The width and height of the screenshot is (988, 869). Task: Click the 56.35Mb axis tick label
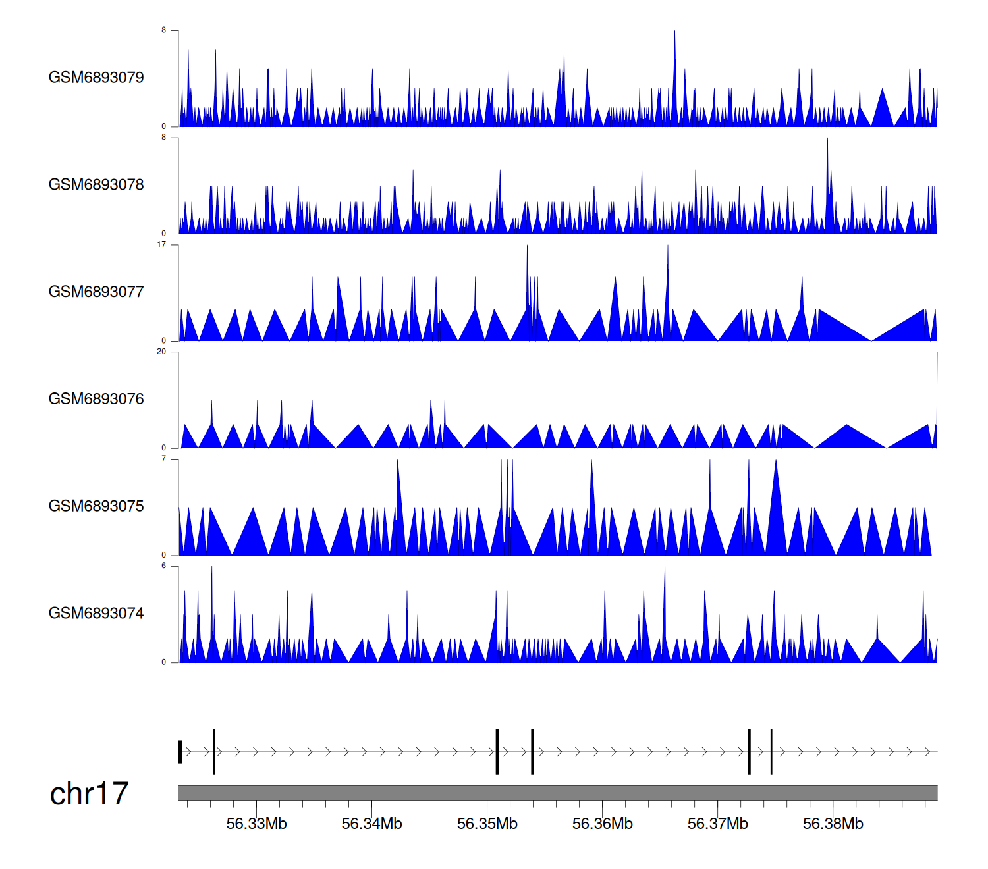pos(487,824)
